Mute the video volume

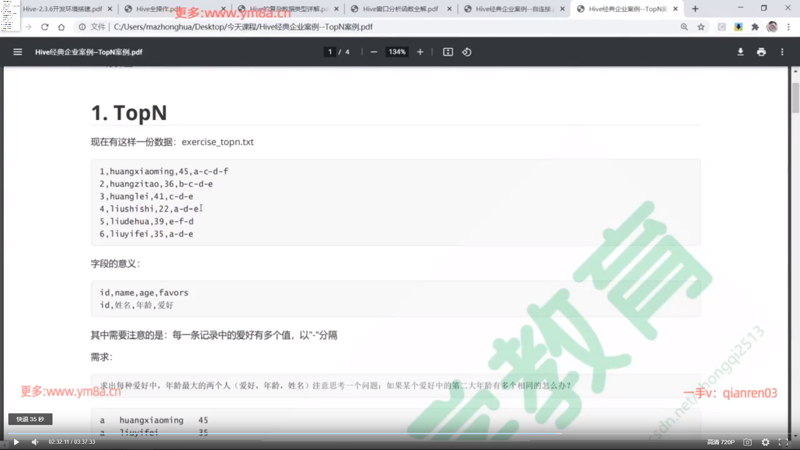pos(35,442)
